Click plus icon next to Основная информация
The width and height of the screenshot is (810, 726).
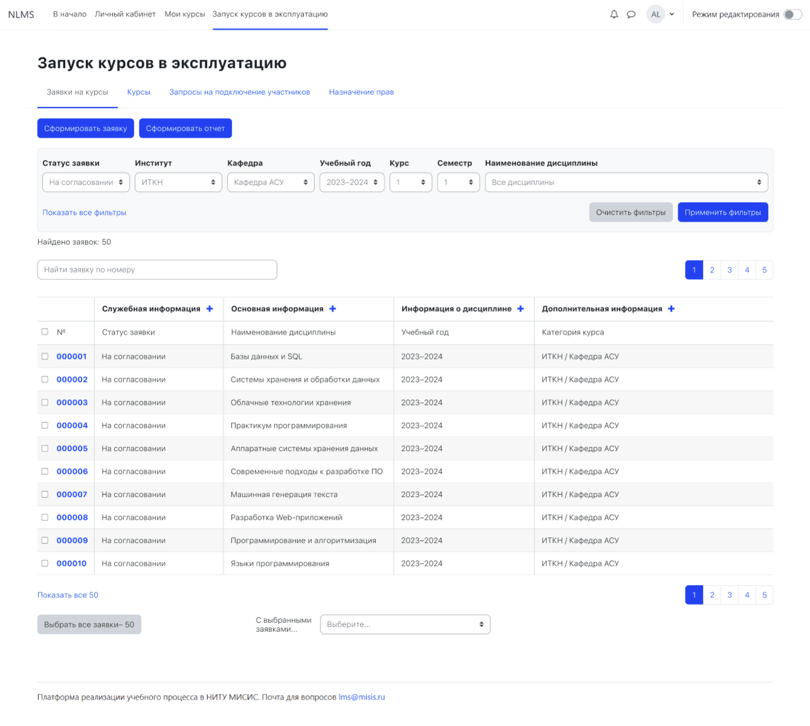click(x=332, y=309)
